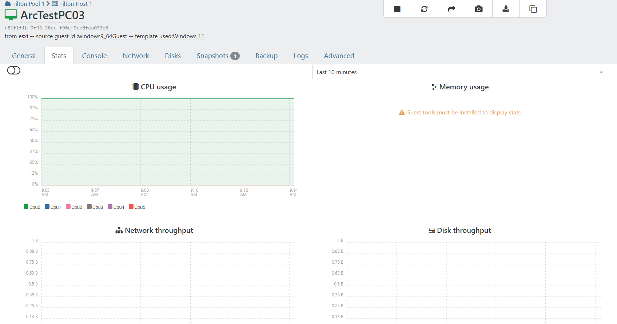617x324 pixels.
Task: Click the green ArcTestPC03 monitor icon
Action: [11, 15]
